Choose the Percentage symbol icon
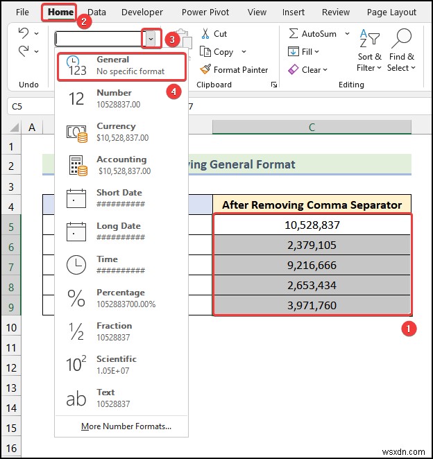This screenshot has width=433, height=459. 76,298
